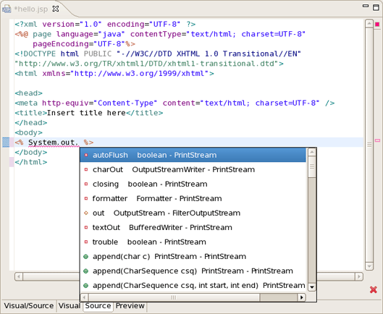Select the closing private field icon

pos(86,184)
